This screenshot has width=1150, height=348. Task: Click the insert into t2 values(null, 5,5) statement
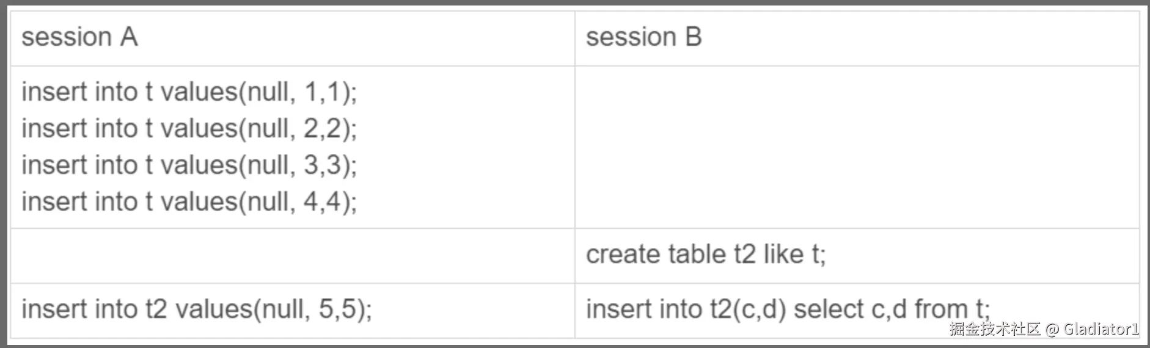point(196,310)
